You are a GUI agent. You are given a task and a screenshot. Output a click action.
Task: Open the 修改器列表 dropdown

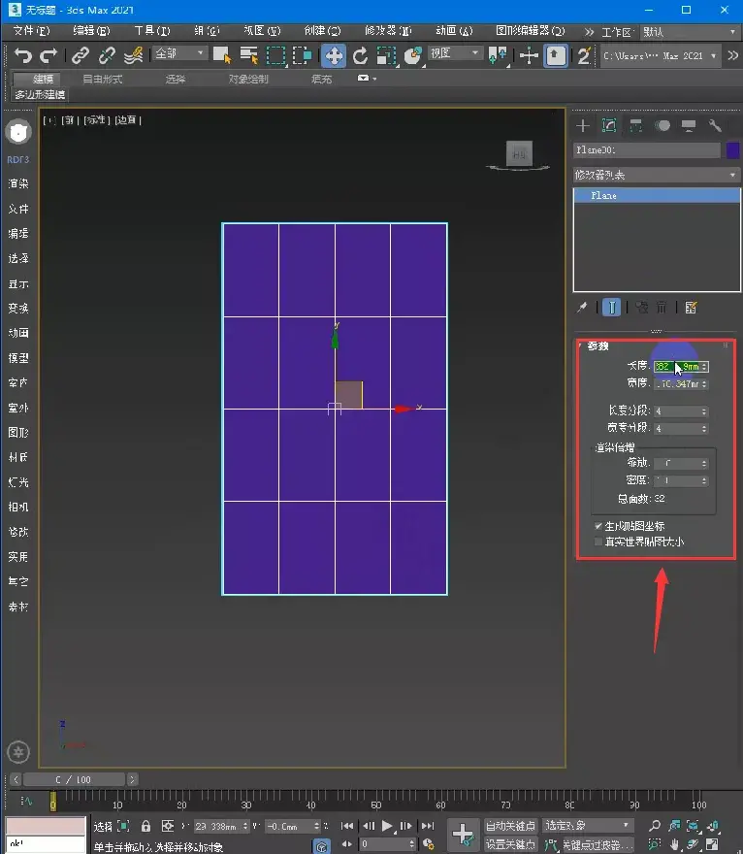tap(656, 175)
